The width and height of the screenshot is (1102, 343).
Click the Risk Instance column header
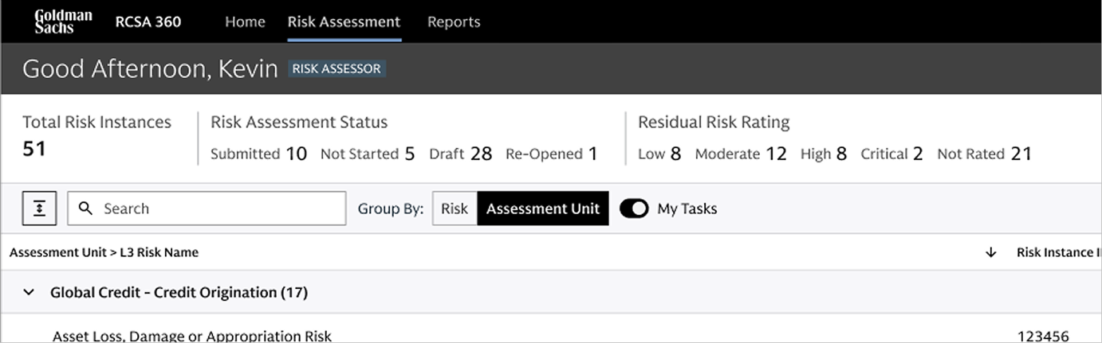(1057, 252)
